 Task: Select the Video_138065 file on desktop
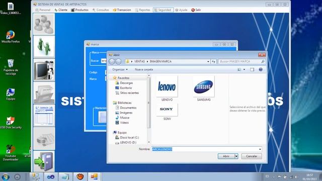point(11,9)
